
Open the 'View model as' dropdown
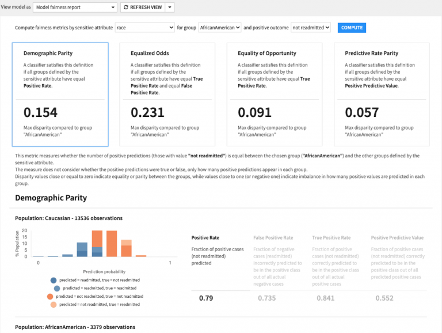[75, 7]
